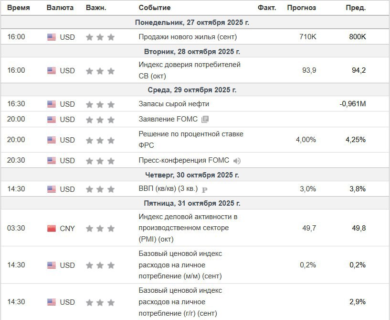The width and height of the screenshot is (390, 320).
Task: Click the previous value 4,25% cell
Action: 356,140
